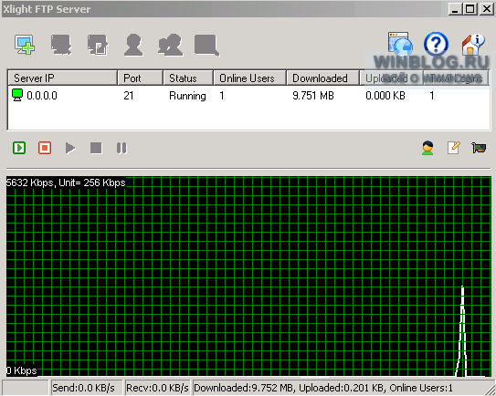Click the grey Start Server play button
Screen dimensions: 496x396
70,148
